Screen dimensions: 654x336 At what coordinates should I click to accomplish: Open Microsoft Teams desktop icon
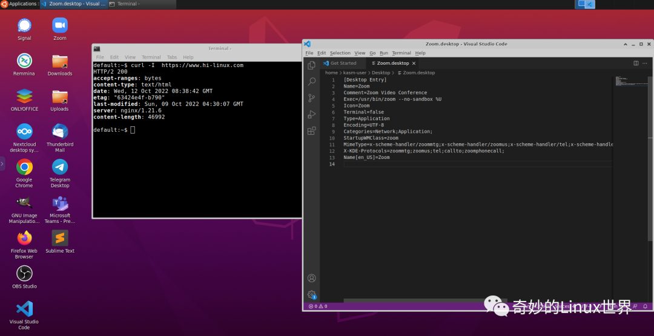click(x=59, y=210)
